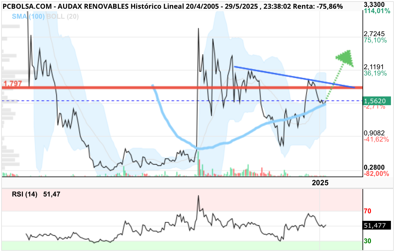
Task: Click the black 51,477 RSI value tag
Action: pos(377,225)
